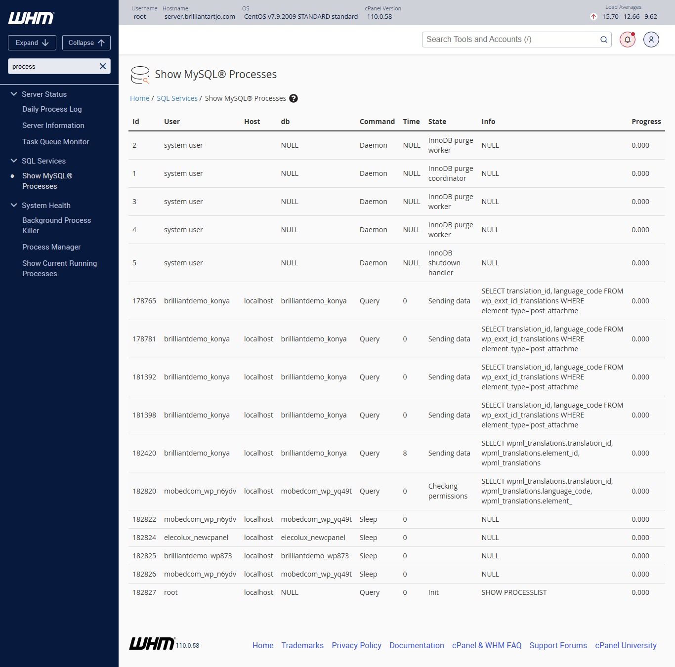Open the Trademarks footer link
Image resolution: width=675 pixels, height=667 pixels.
pos(302,645)
